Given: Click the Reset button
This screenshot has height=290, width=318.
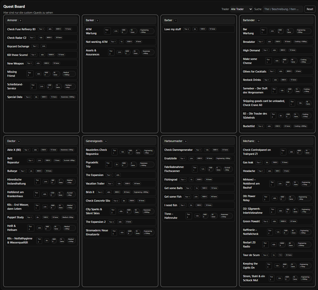Looking at the screenshot, I should pyautogui.click(x=310, y=9).
